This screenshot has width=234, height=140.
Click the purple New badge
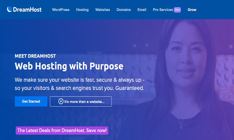click(177, 10)
